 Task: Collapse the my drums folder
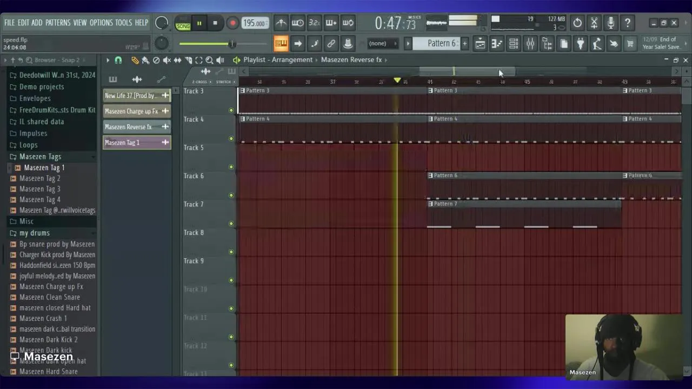coord(34,233)
